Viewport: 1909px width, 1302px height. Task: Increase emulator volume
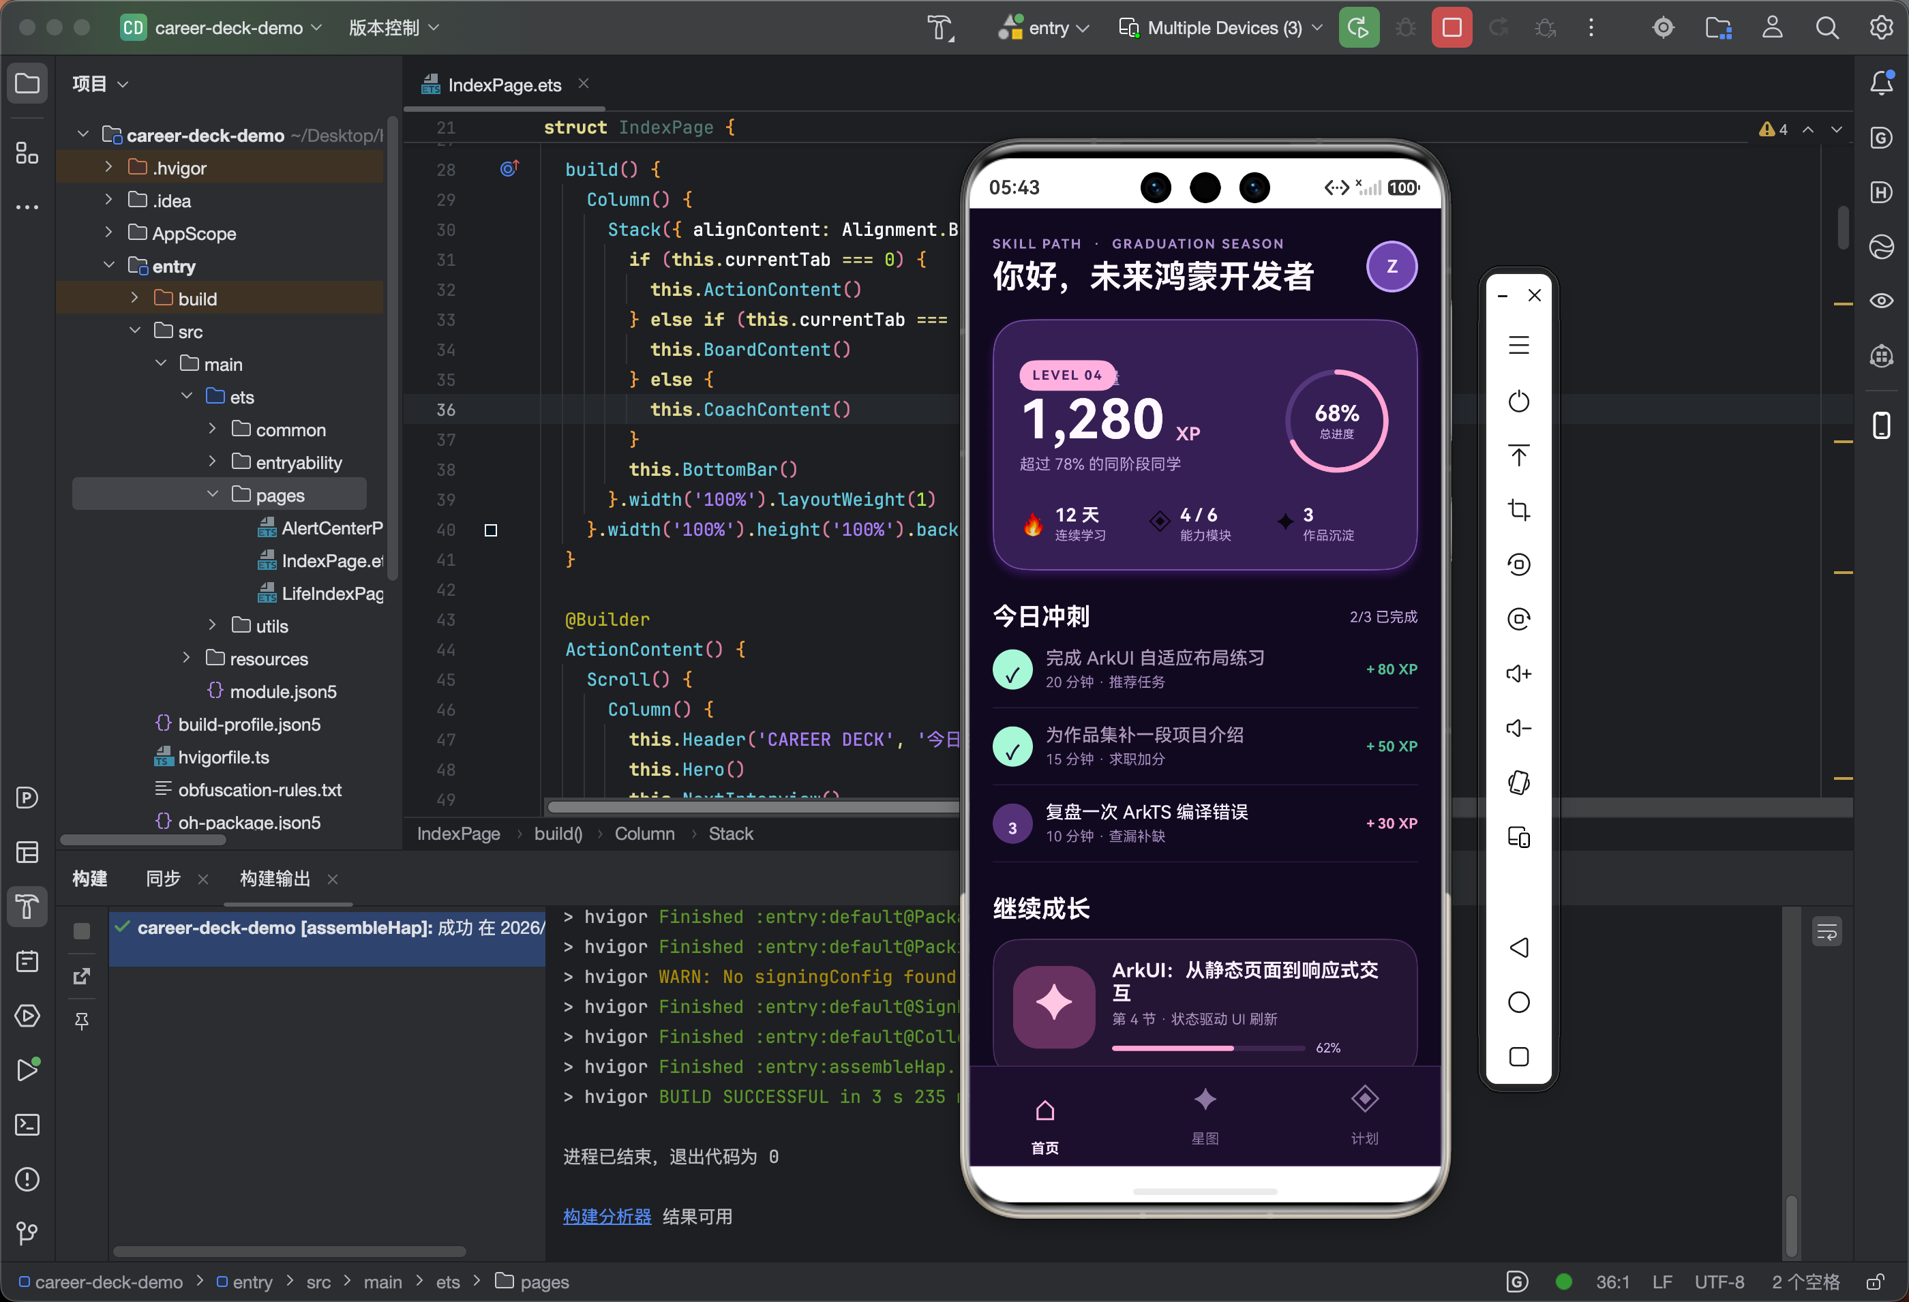coord(1519,673)
